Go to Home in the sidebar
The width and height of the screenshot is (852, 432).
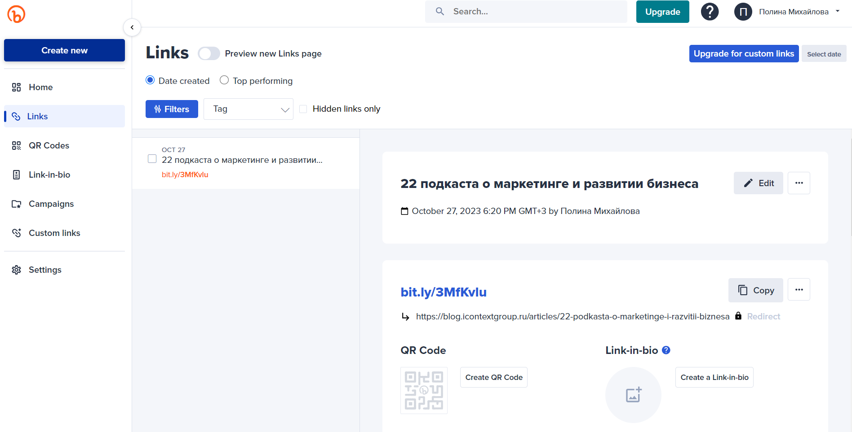coord(64,87)
